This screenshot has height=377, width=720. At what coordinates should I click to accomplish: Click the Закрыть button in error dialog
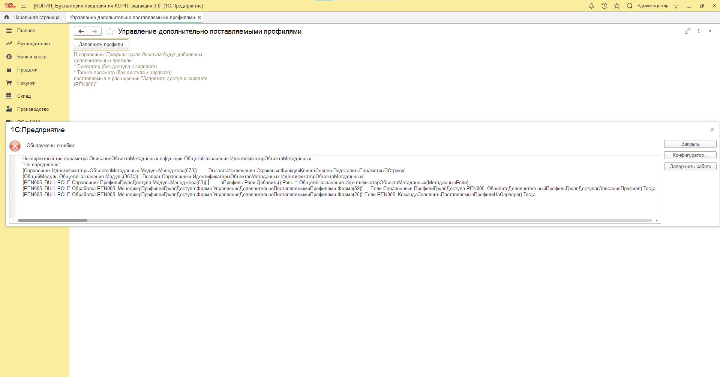pos(690,144)
